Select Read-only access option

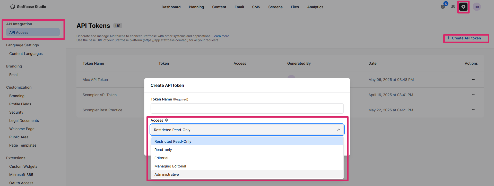163,150
